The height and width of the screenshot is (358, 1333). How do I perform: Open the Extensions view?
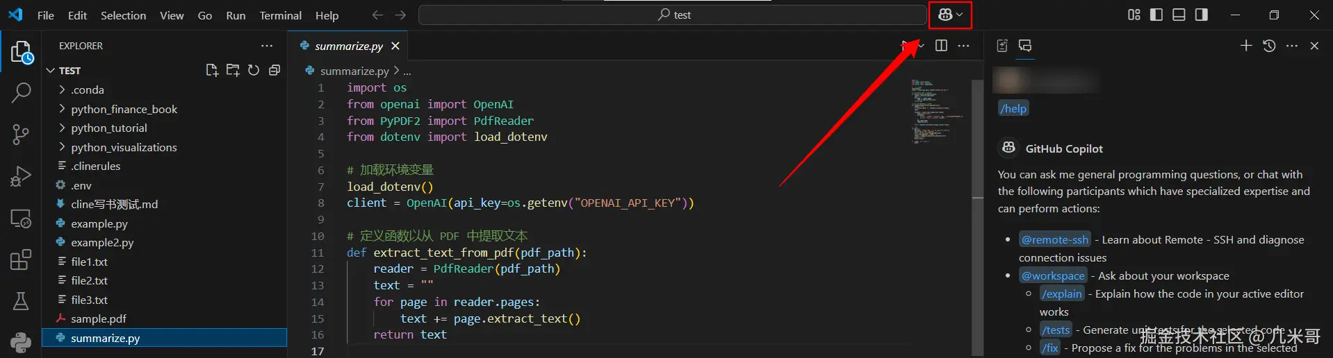[21, 259]
